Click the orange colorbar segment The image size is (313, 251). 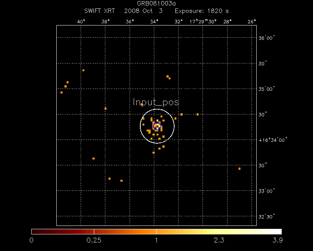pos(125,231)
